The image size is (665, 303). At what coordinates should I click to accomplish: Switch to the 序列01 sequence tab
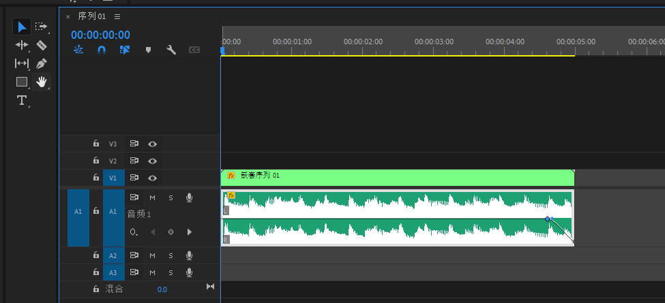click(91, 16)
